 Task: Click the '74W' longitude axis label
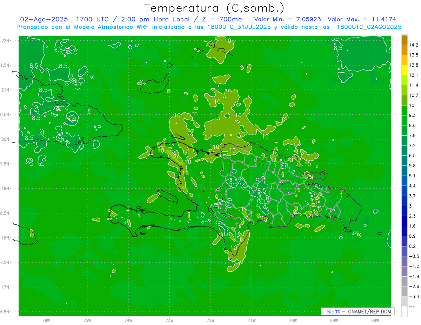[128, 320]
